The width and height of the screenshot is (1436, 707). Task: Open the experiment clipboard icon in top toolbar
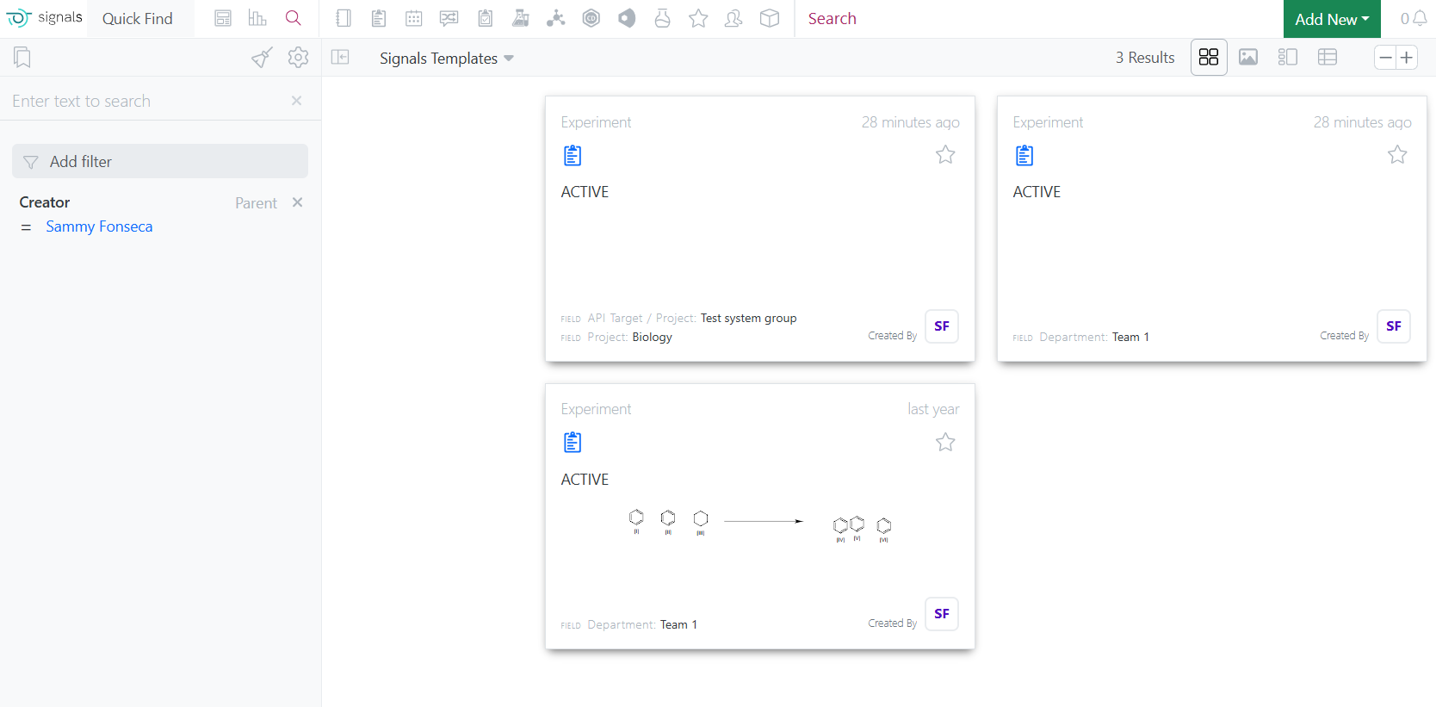(379, 18)
